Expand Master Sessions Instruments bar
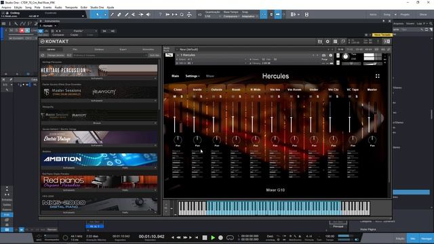This screenshot has width=434, height=244. tap(99, 101)
